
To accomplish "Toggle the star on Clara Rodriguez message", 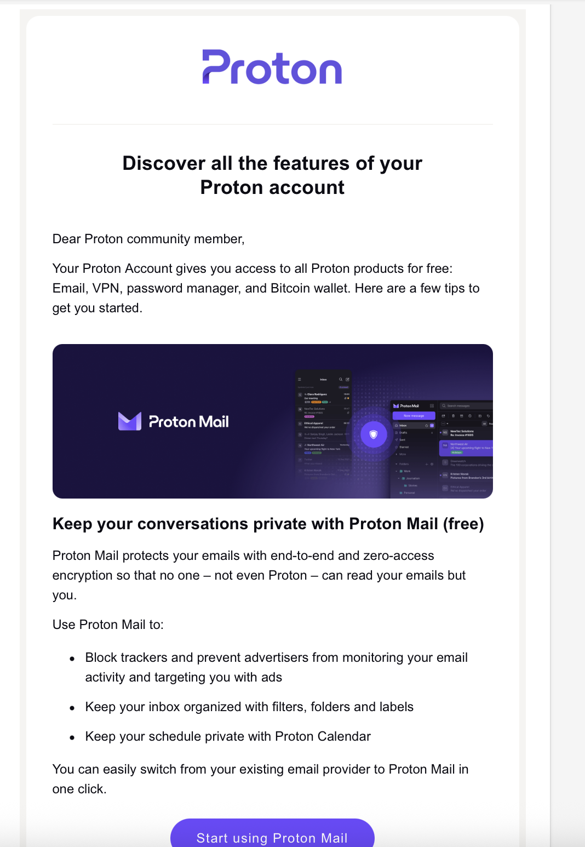I will click(x=348, y=398).
